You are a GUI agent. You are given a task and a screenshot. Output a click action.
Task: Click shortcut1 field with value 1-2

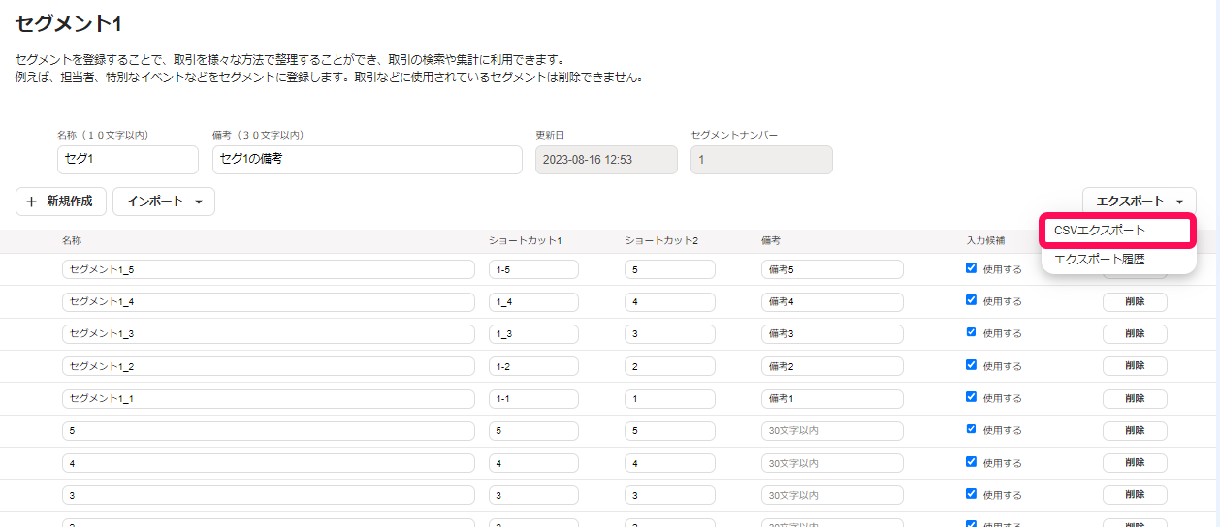(533, 366)
